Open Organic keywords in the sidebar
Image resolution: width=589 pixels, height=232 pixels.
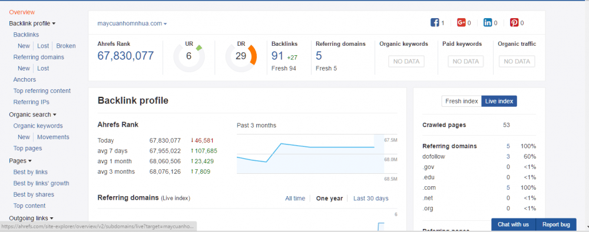tap(38, 126)
